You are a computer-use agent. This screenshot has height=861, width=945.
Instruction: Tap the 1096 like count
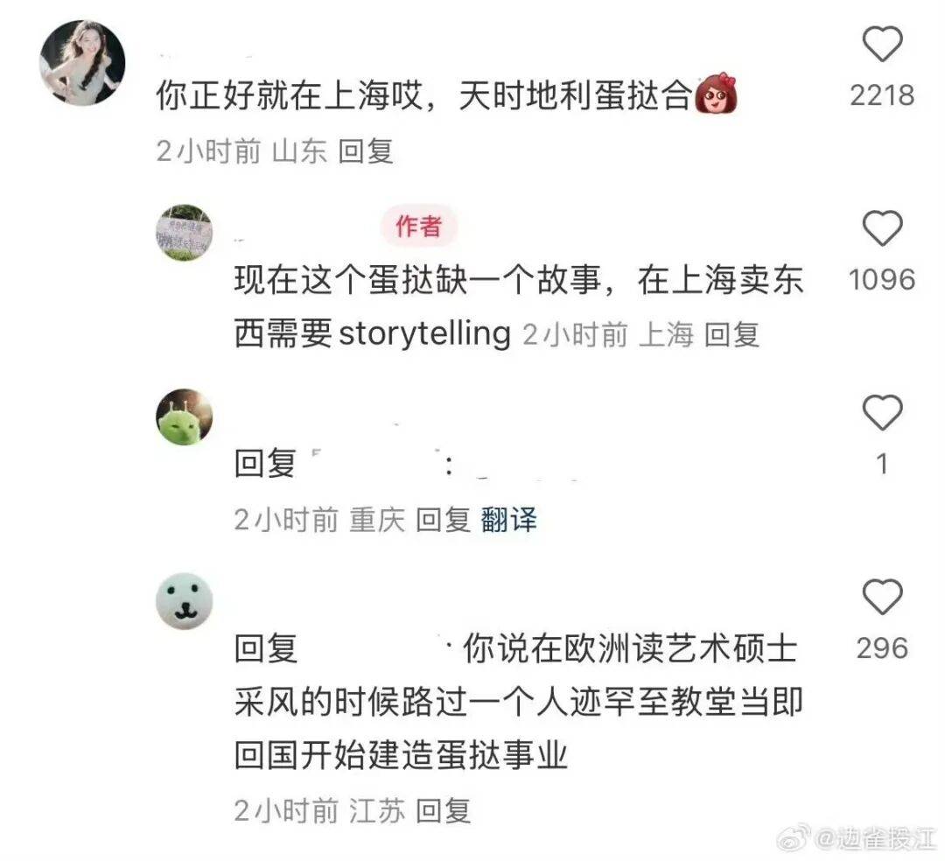[x=882, y=280]
